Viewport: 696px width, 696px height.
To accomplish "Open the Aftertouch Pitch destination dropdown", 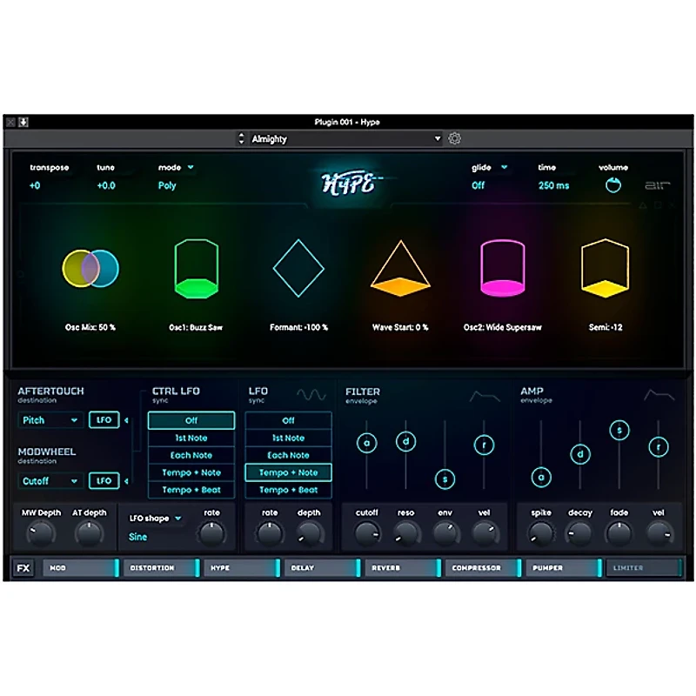I will [x=50, y=420].
